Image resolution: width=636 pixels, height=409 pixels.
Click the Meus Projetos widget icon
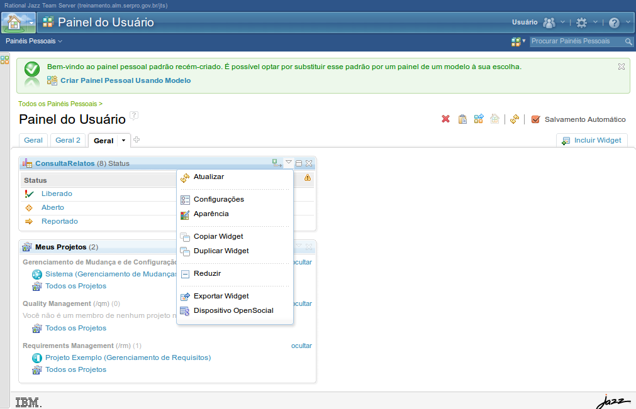[27, 247]
